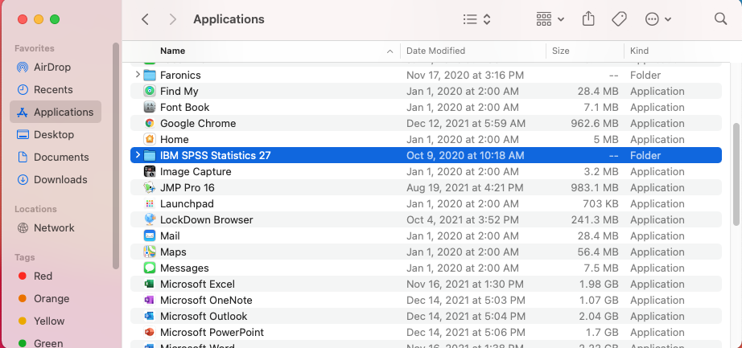Expand the IBM SPSS Statistics 27 folder

138,155
